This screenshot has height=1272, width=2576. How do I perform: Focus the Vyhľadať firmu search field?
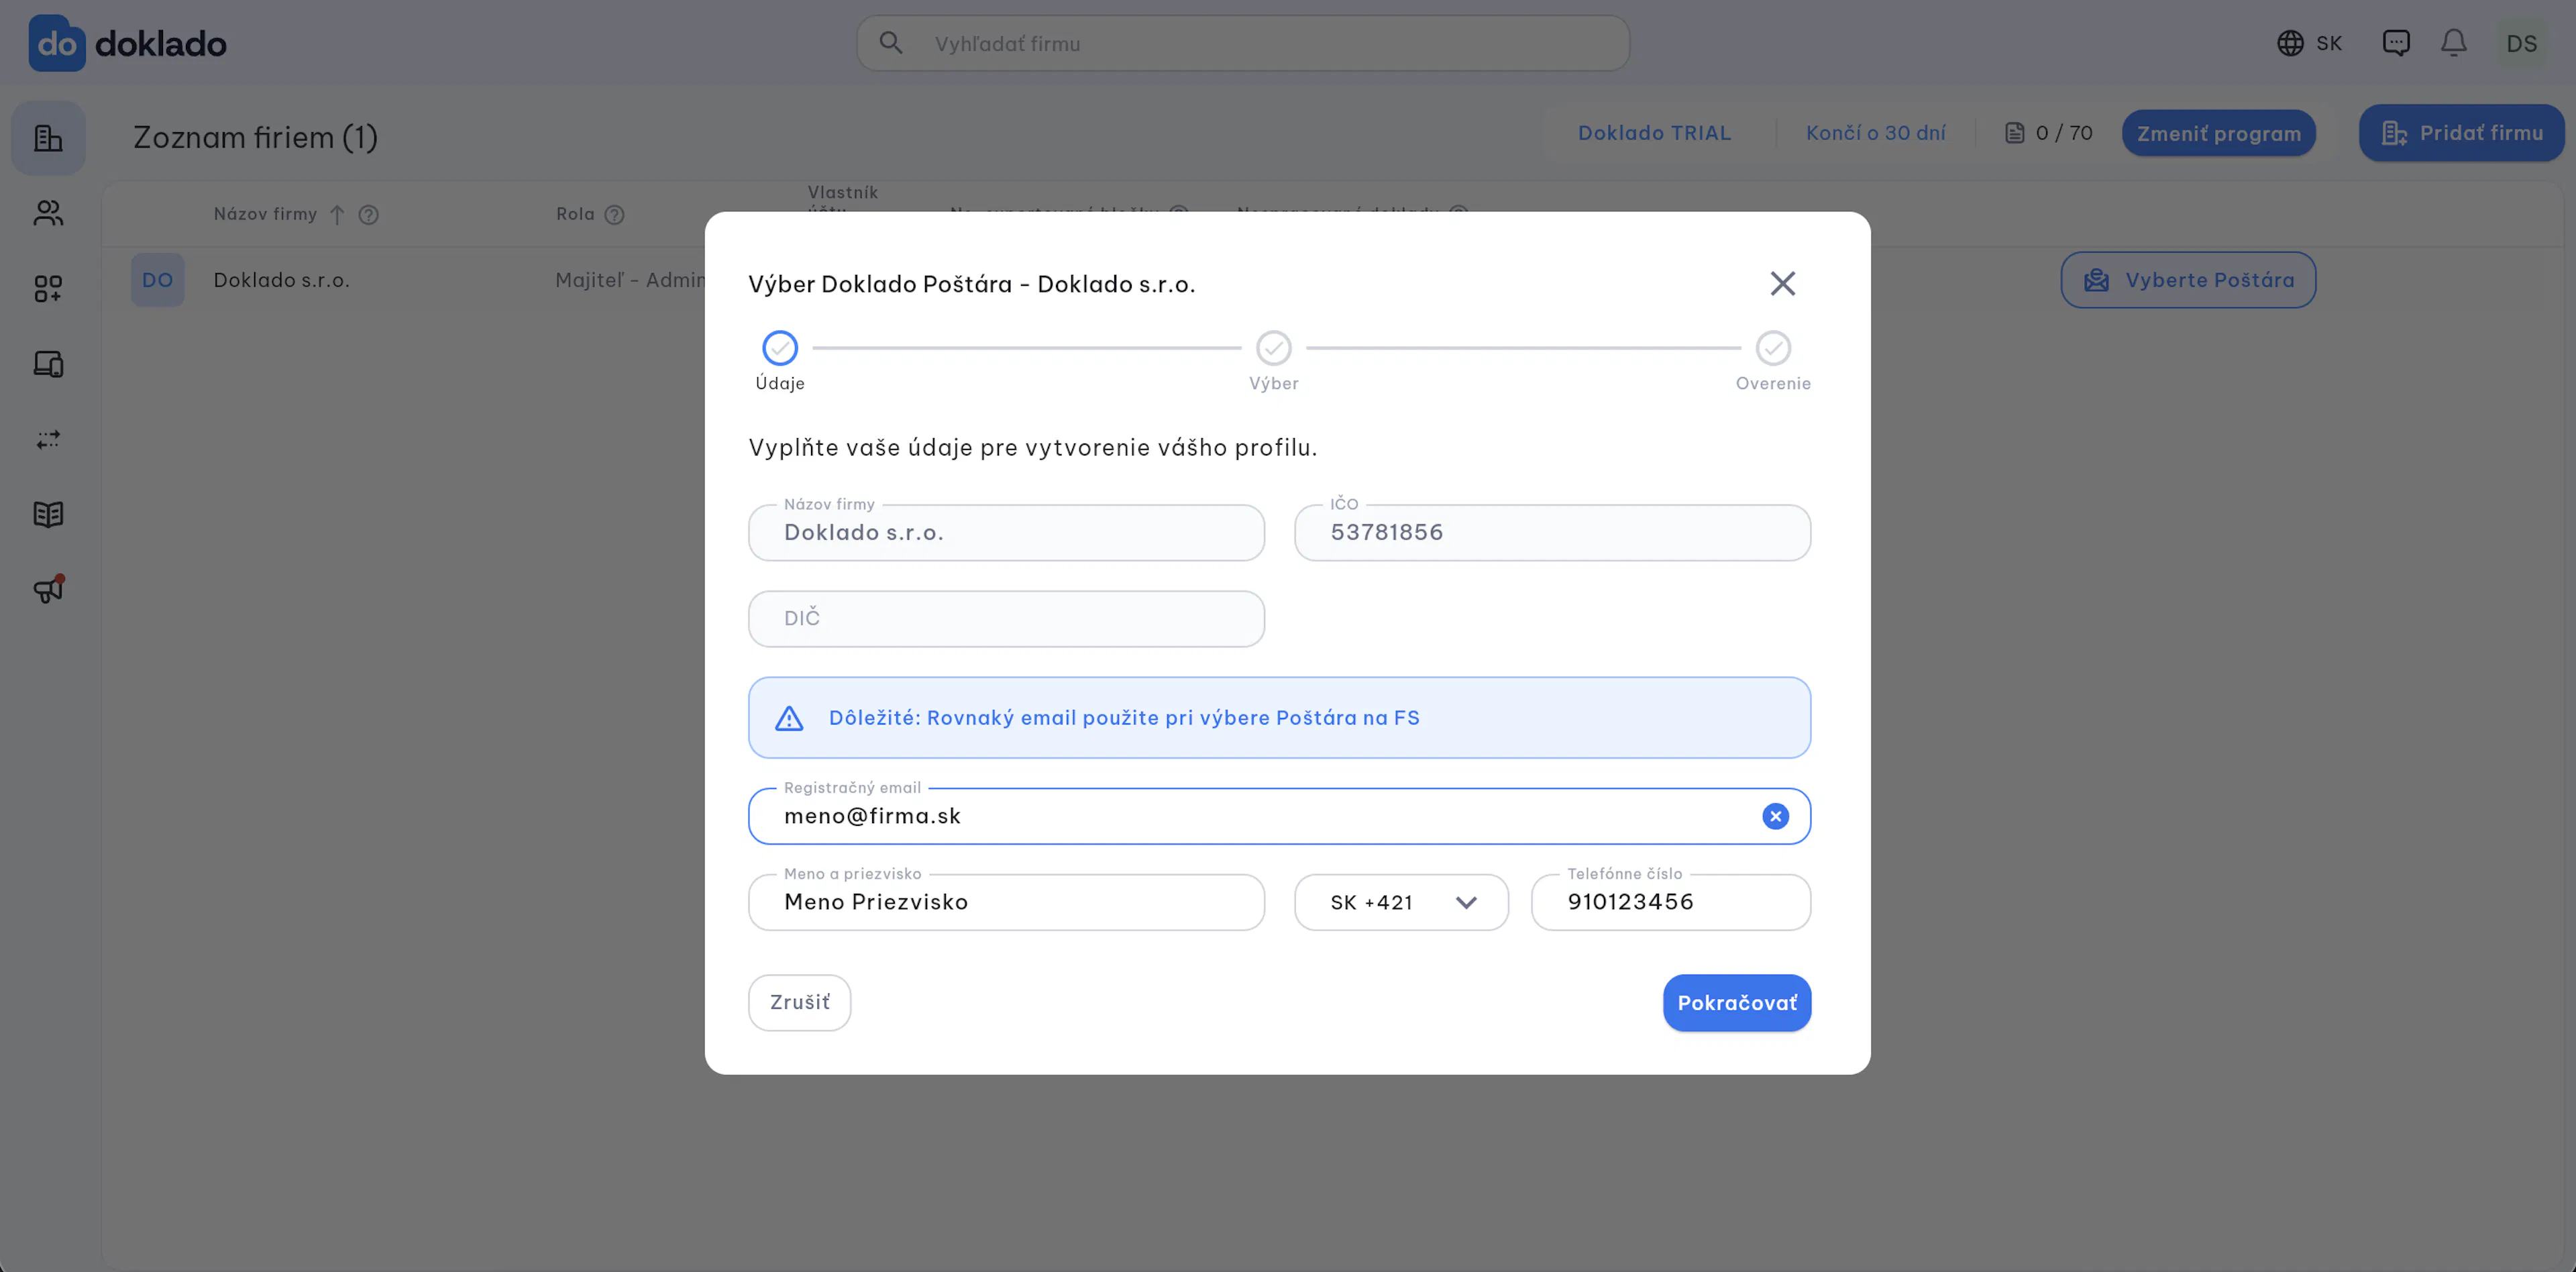pos(1243,43)
